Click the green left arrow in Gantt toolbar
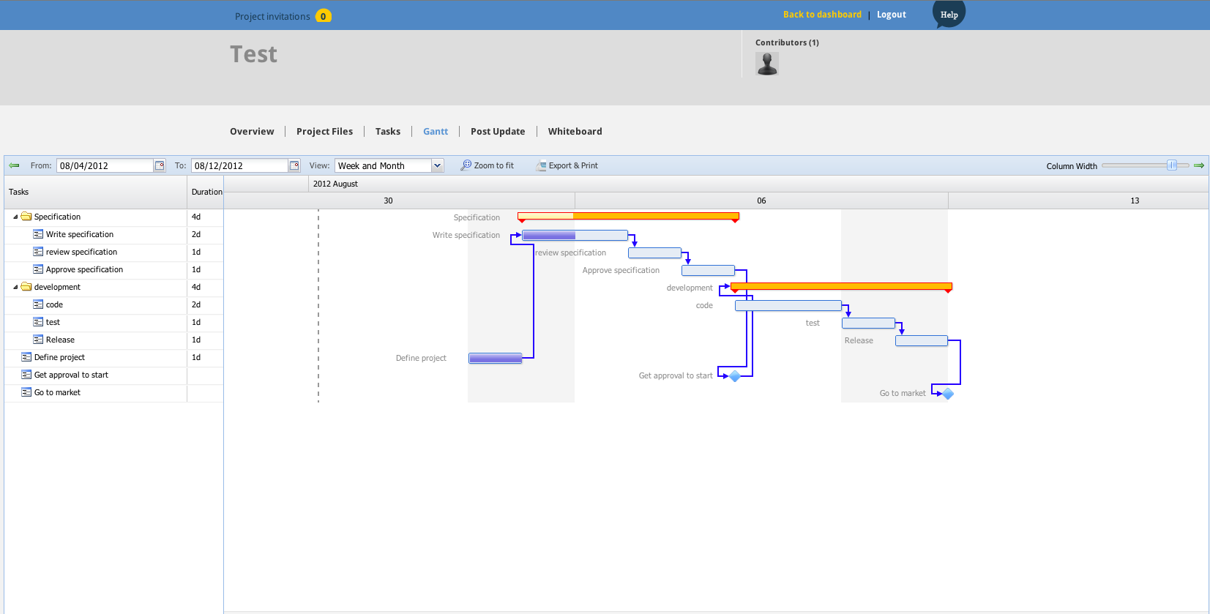The width and height of the screenshot is (1210, 614). 14,165
